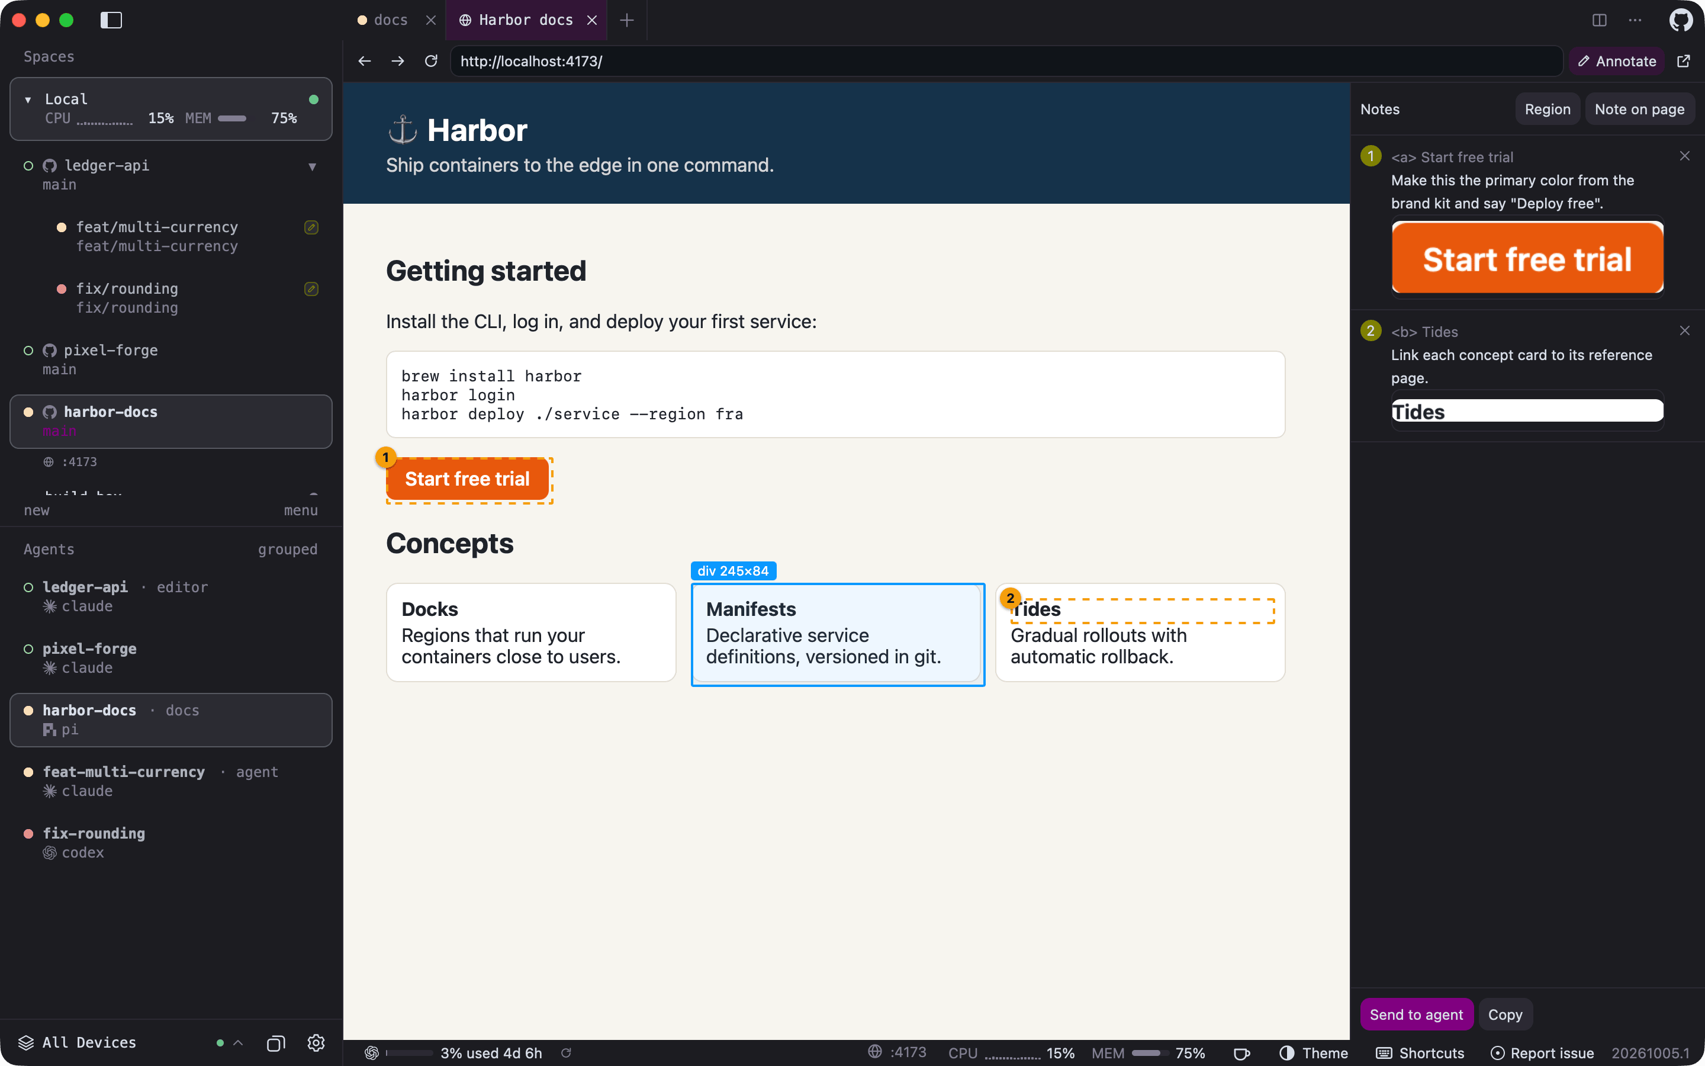1705x1066 pixels.
Task: Expand the ledger-api dropdown arrow
Action: coord(312,166)
